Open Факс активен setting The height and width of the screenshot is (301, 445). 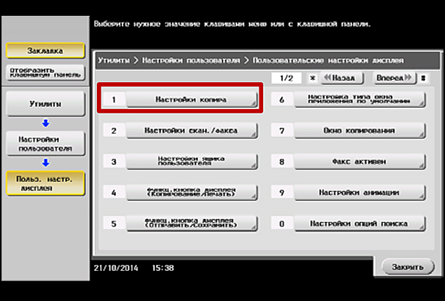pos(359,162)
